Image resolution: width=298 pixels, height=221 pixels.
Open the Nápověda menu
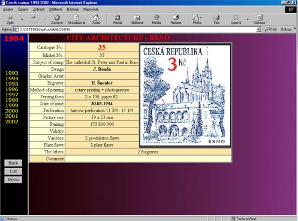click(91, 10)
